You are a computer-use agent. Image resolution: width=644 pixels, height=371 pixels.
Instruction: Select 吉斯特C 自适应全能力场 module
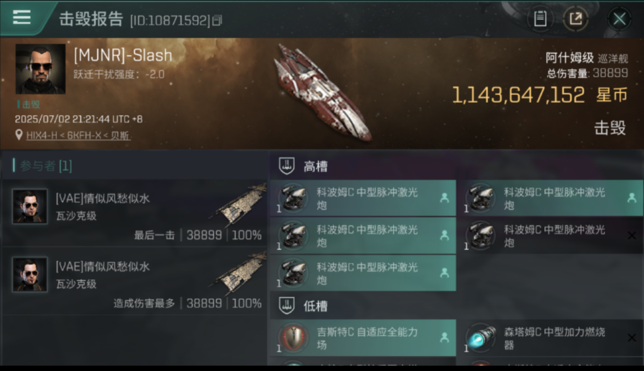click(x=363, y=338)
